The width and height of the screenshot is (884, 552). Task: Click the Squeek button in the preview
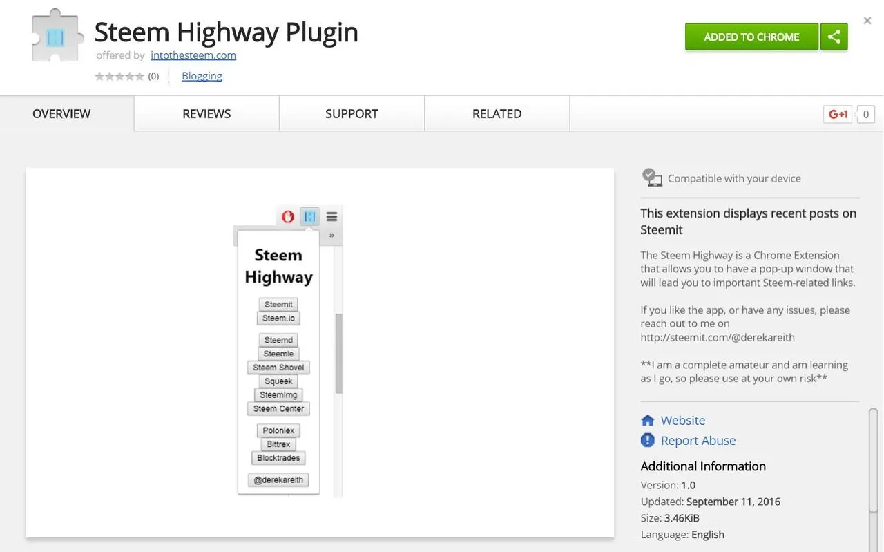pos(278,381)
